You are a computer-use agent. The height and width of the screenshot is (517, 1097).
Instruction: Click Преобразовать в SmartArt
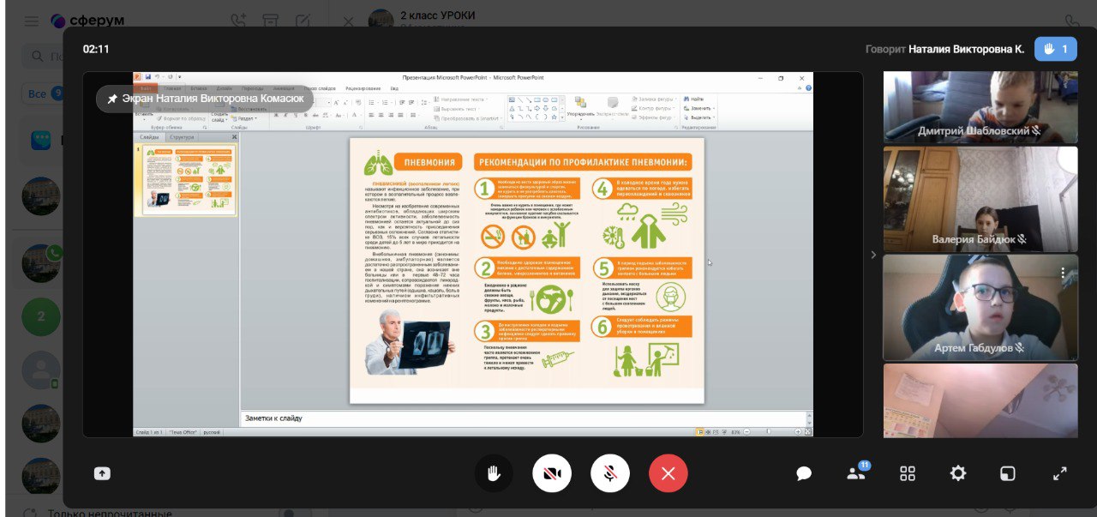[467, 118]
